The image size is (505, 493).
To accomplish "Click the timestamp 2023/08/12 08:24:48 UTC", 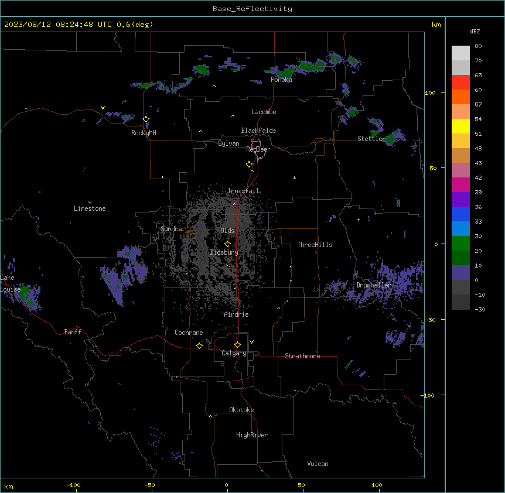I will tap(58, 25).
